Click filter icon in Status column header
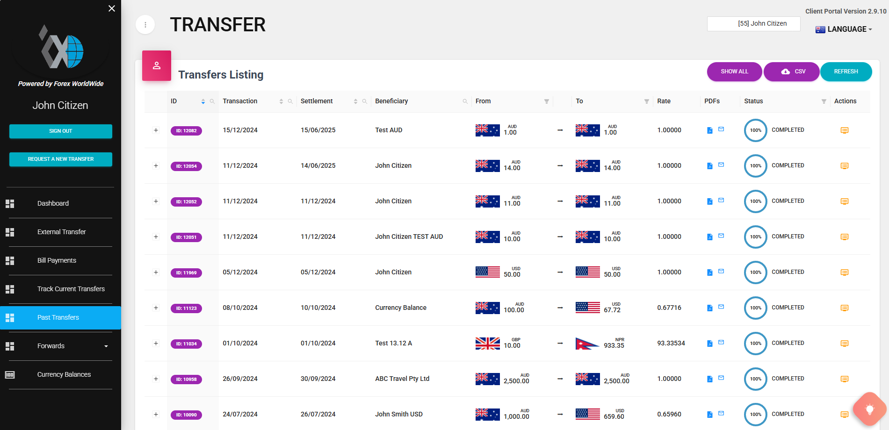 pos(824,101)
